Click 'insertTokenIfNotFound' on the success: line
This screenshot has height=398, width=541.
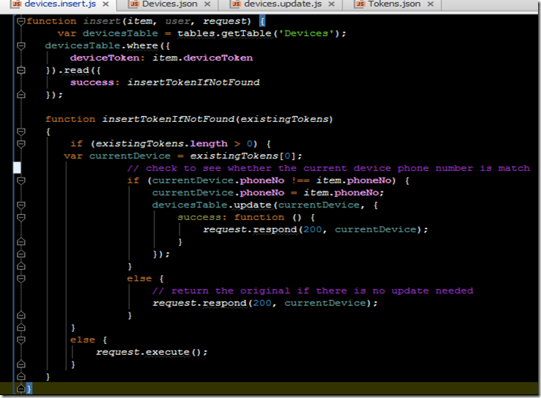193,83
